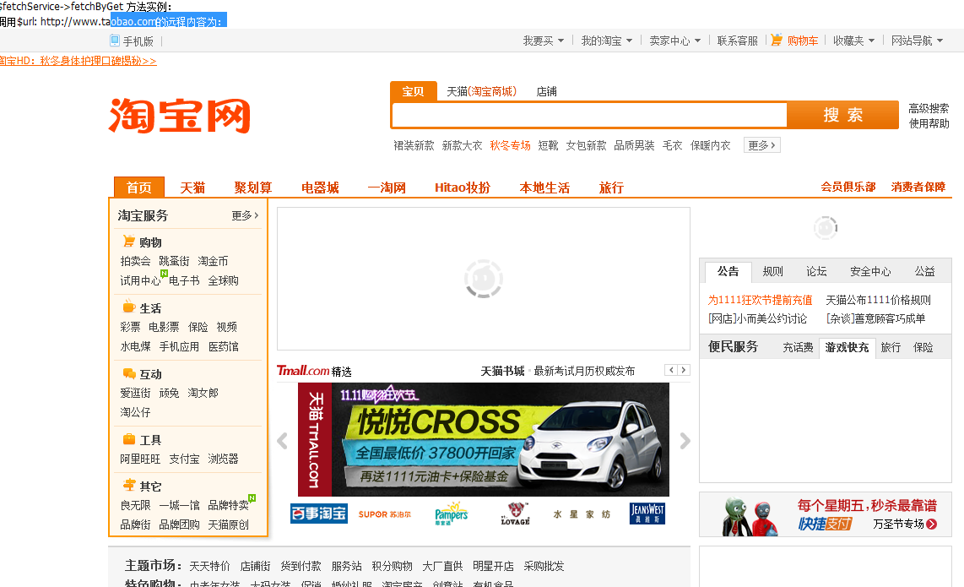Screen dimensions: 964x587
Task: Open the 本地生活 navigation item
Action: [544, 188]
